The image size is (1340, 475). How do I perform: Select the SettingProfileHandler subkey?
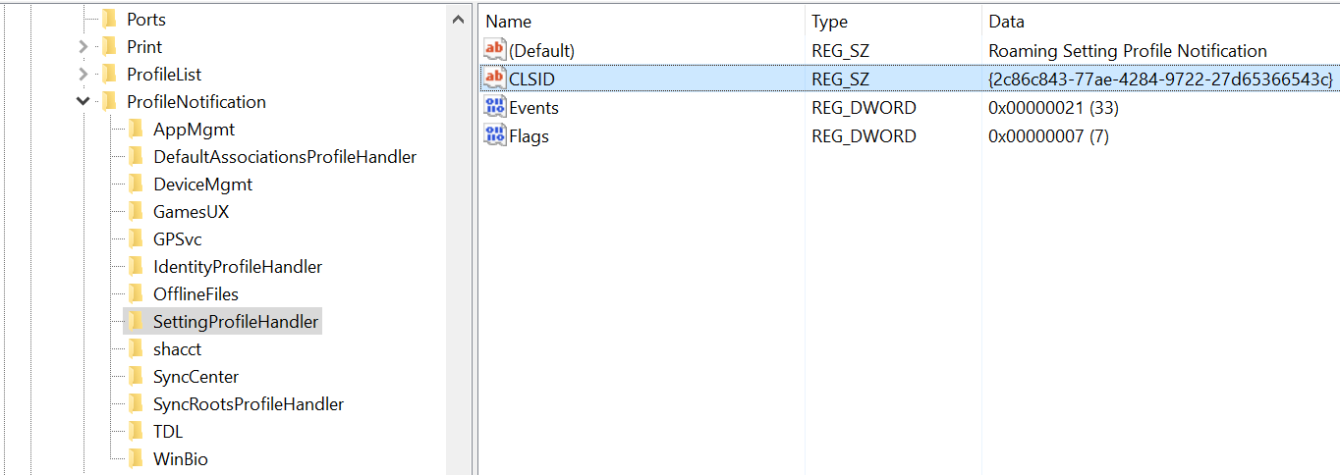click(x=236, y=322)
